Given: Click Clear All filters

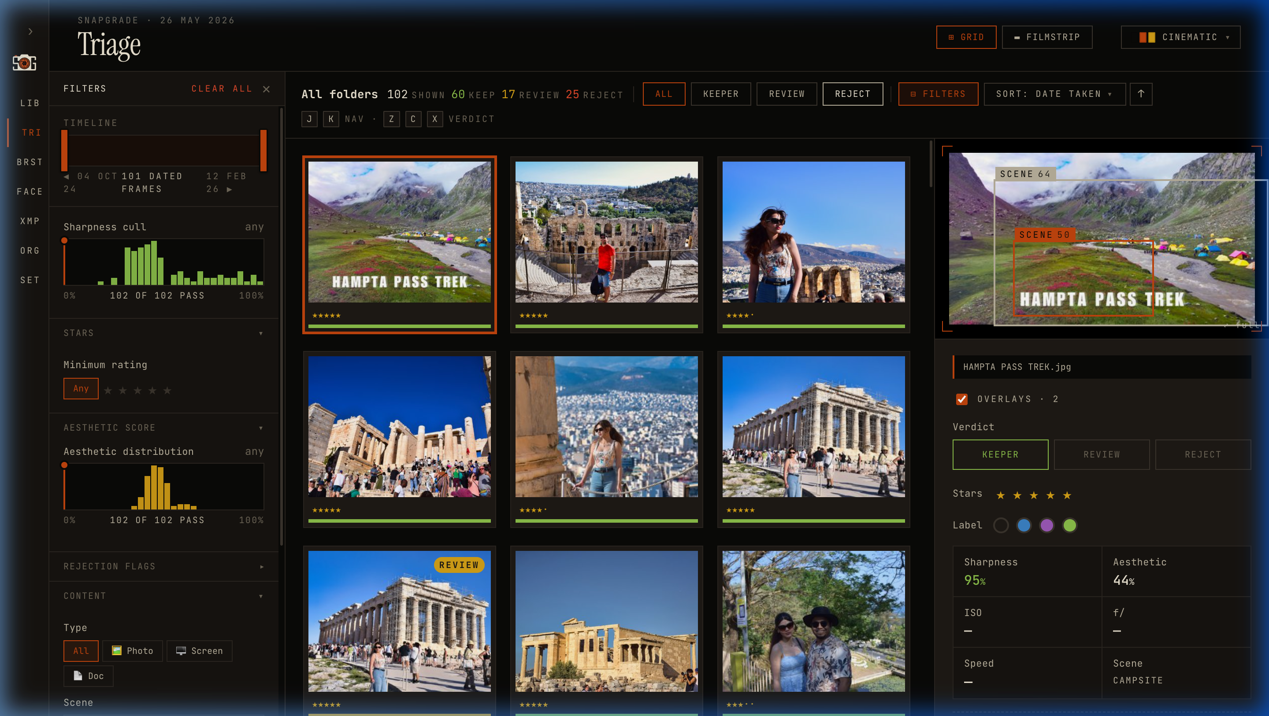Looking at the screenshot, I should [222, 89].
